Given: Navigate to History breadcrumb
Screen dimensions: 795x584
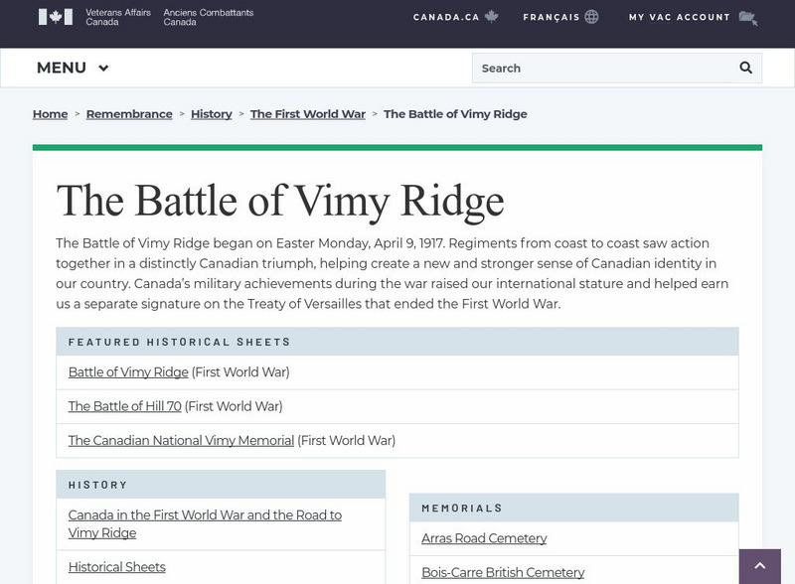Looking at the screenshot, I should click(x=212, y=114).
